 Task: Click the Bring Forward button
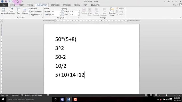pos(96,12)
